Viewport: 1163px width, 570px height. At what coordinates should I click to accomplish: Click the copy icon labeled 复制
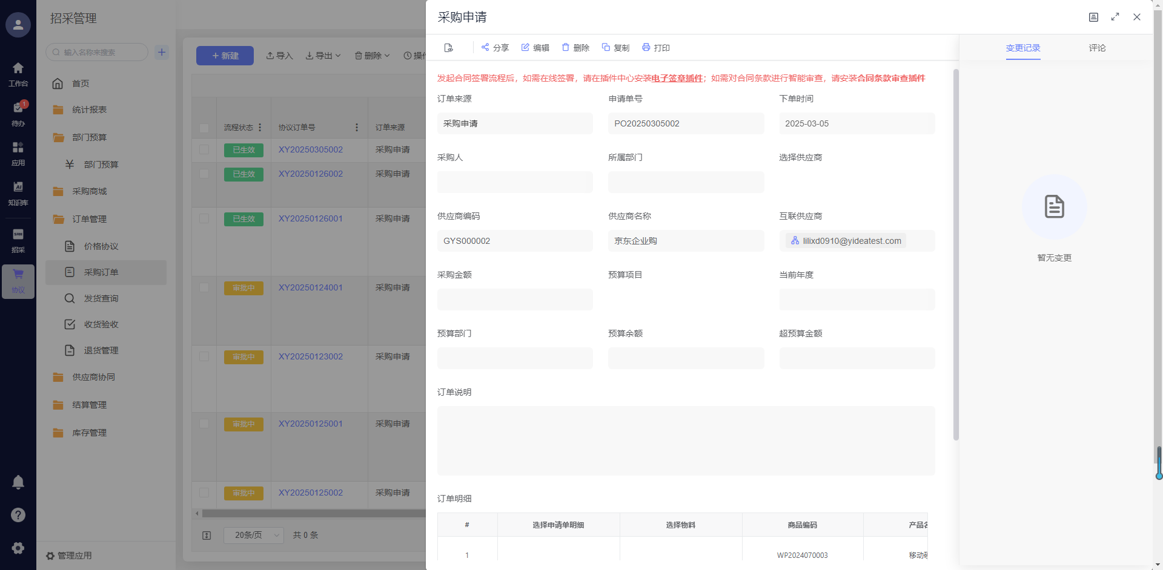(x=606, y=47)
